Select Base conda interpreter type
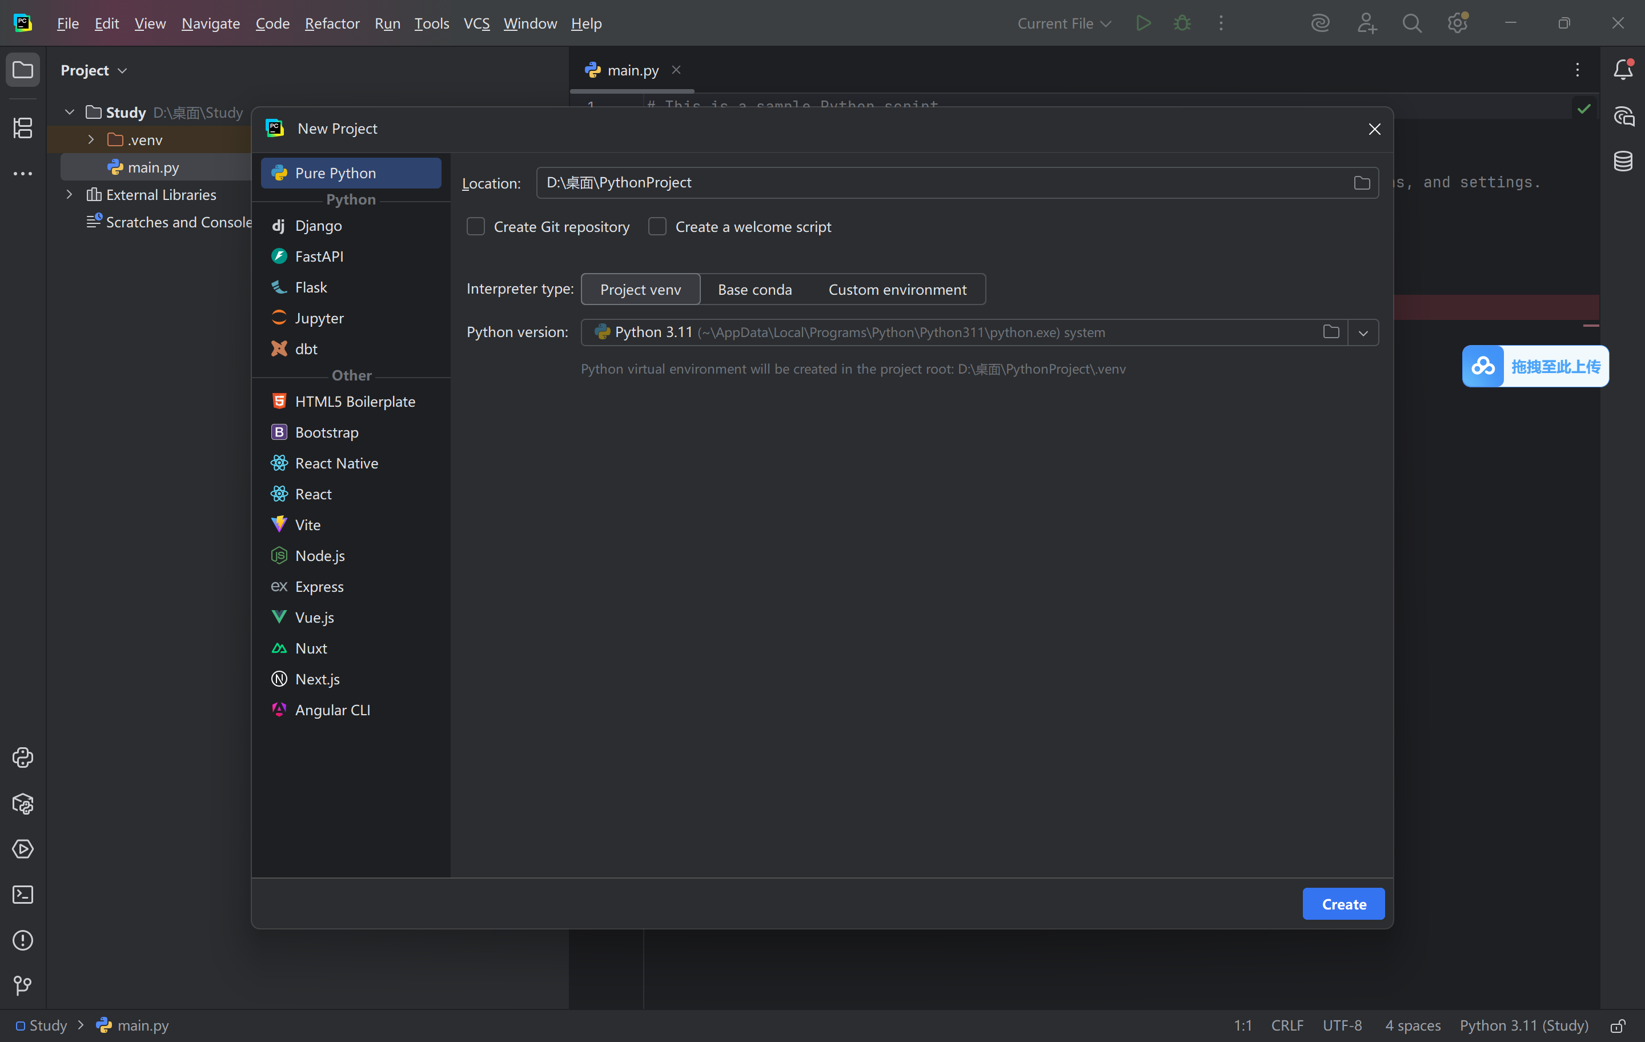The image size is (1645, 1042). coord(754,290)
